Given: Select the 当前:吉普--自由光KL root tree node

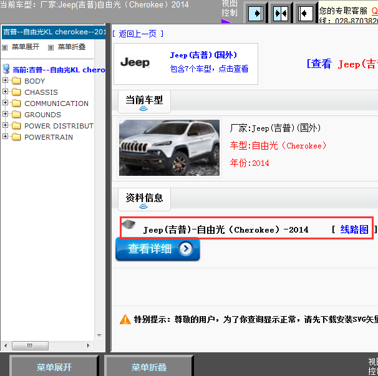Looking at the screenshot, I should [59, 70].
